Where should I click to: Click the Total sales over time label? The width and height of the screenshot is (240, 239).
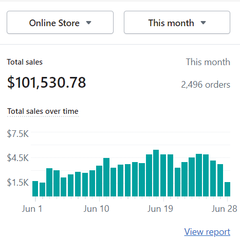[43, 111]
